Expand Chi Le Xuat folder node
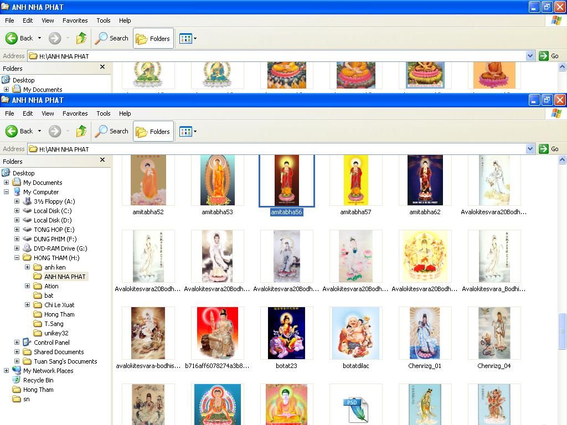The width and height of the screenshot is (567, 425). tap(27, 305)
